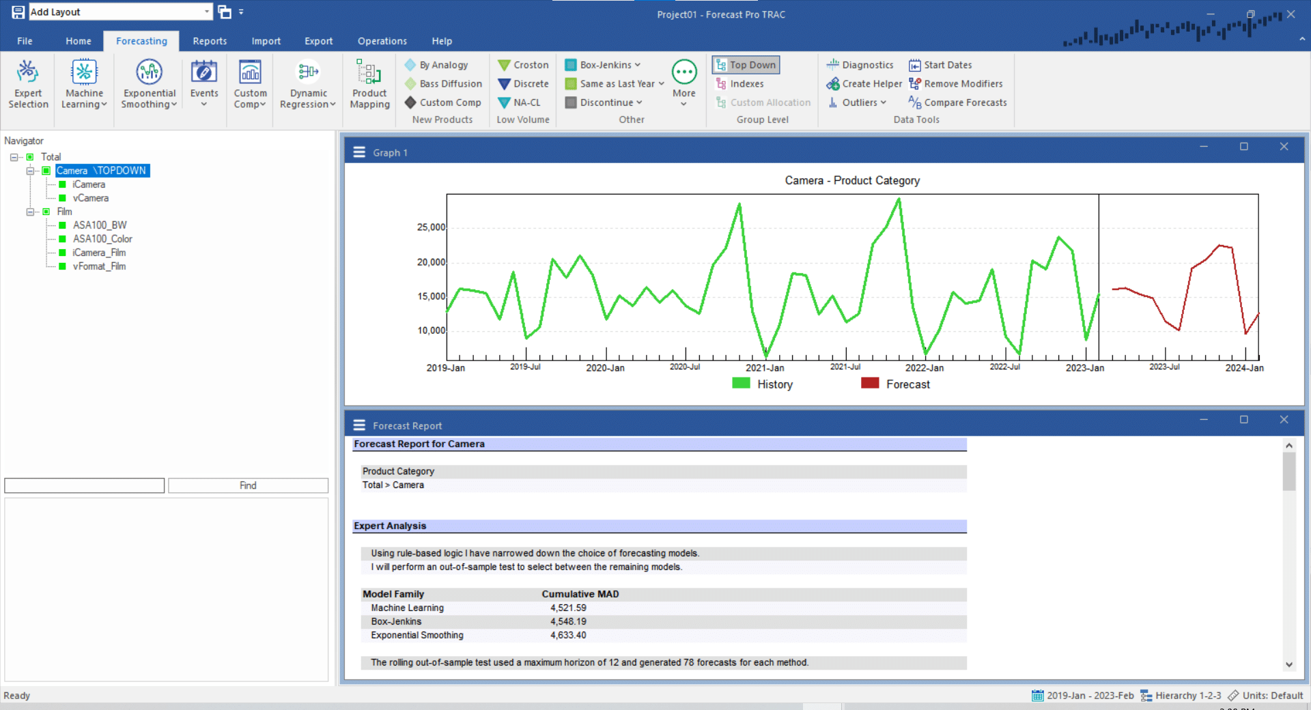Click the Bass Diffusion new products icon
The height and width of the screenshot is (710, 1311).
[442, 83]
